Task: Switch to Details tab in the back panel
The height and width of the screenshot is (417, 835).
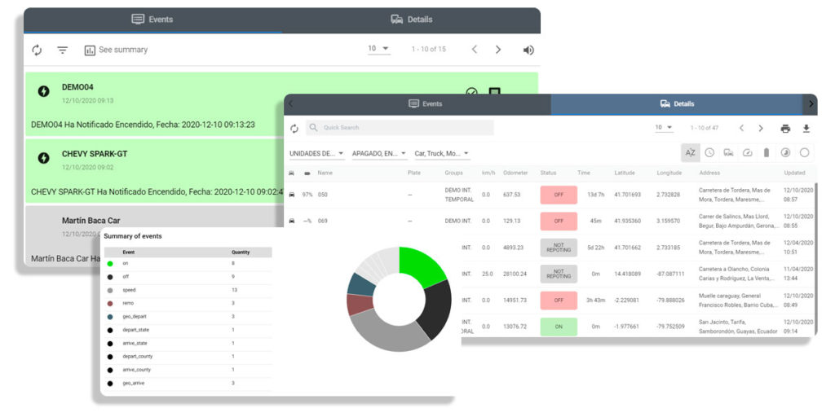Action: click(412, 20)
